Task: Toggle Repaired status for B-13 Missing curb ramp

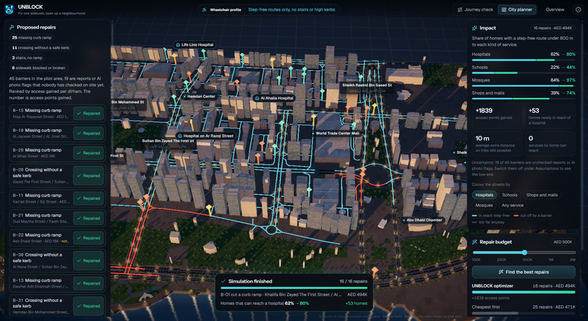Action: click(88, 284)
